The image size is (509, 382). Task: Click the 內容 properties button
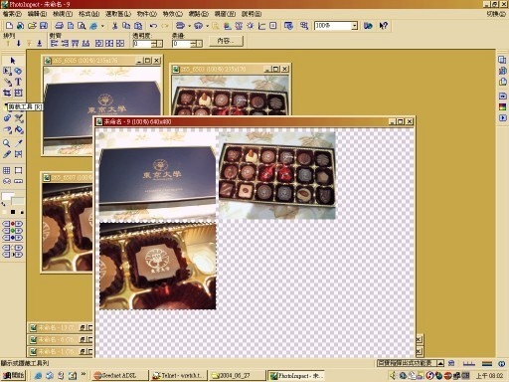click(x=226, y=41)
